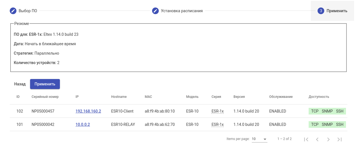Open the 192.168.160.2 IP link
This screenshot has height=145, width=356.
[x=88, y=111]
